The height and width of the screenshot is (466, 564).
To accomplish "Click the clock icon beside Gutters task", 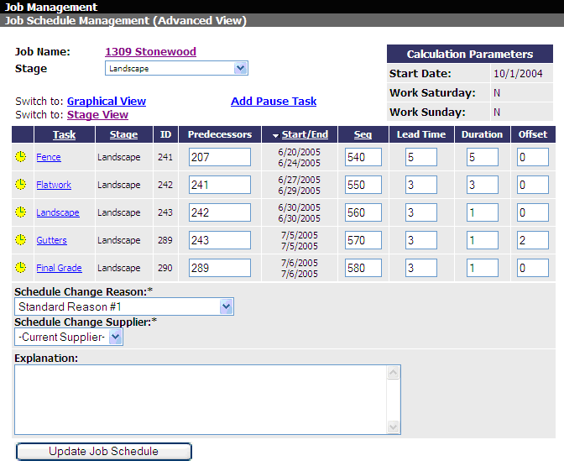I will pos(20,240).
